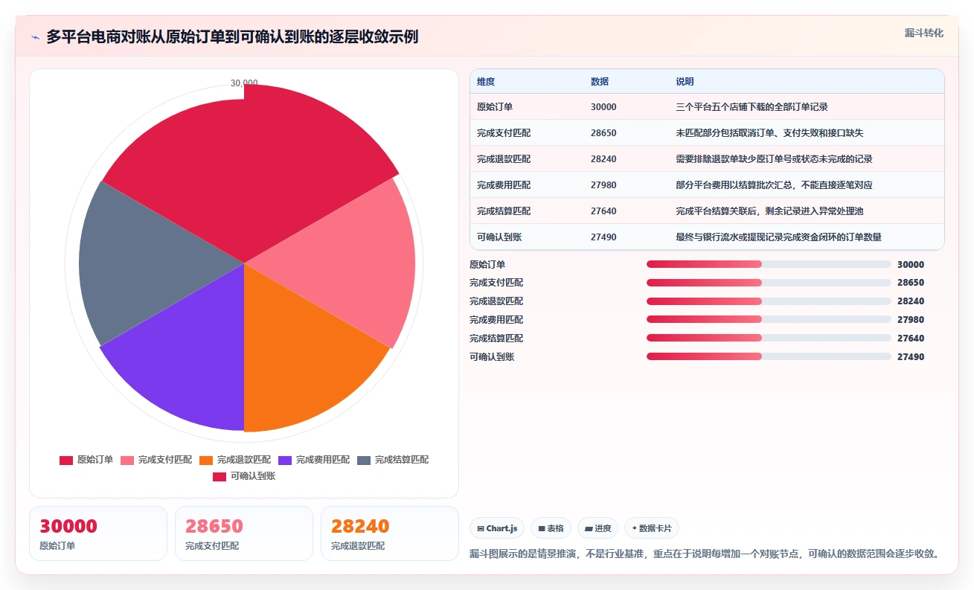Screen dimensions: 974x590
Task: Click the 数据卡片 tag chip
Action: tap(652, 528)
